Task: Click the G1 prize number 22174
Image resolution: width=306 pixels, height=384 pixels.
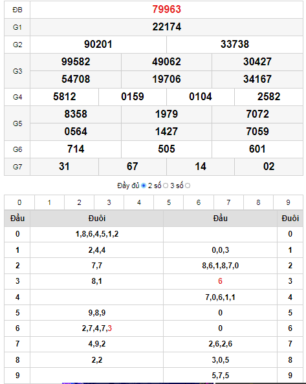Action: point(167,27)
